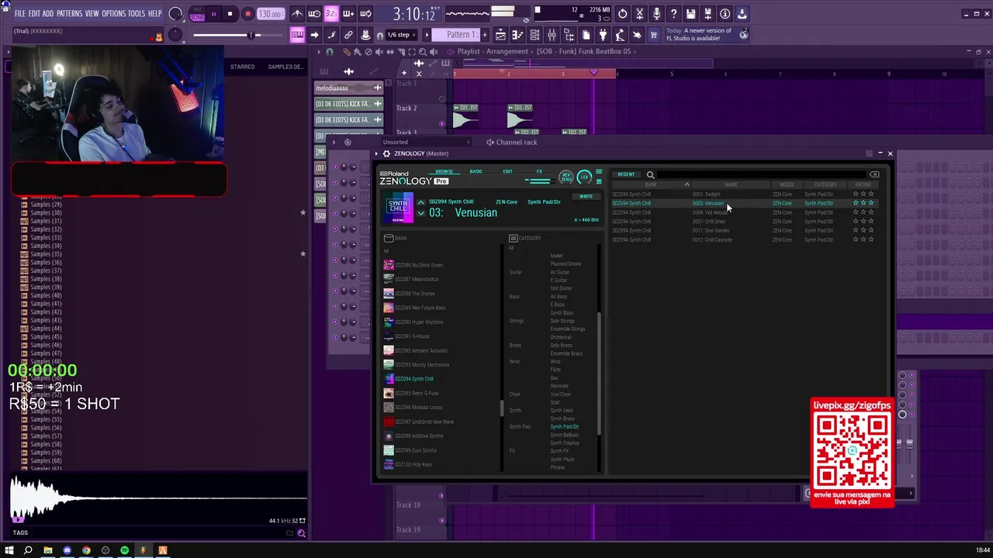Viewport: 993px width, 558px height.
Task: Open the FILE menu
Action: (x=19, y=14)
